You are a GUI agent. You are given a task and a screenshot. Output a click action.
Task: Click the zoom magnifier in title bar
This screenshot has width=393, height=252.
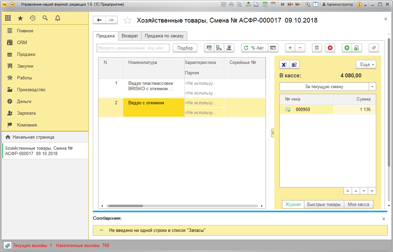tap(308, 4)
